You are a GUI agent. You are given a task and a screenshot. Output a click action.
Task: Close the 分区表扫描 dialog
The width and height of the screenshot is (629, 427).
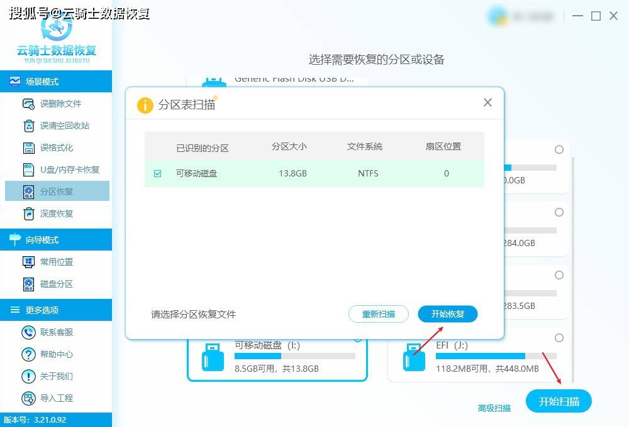488,102
